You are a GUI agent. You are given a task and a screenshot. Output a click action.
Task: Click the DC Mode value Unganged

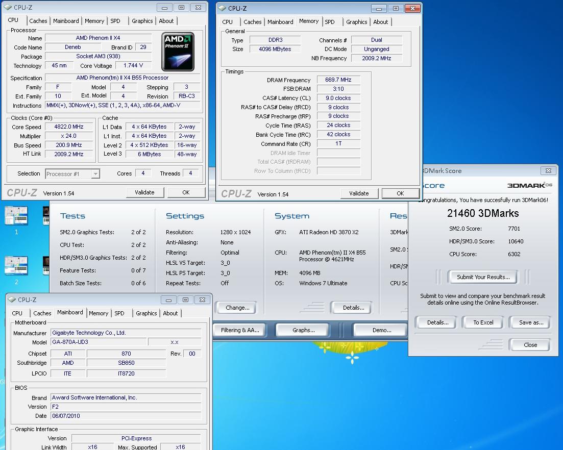click(x=376, y=49)
